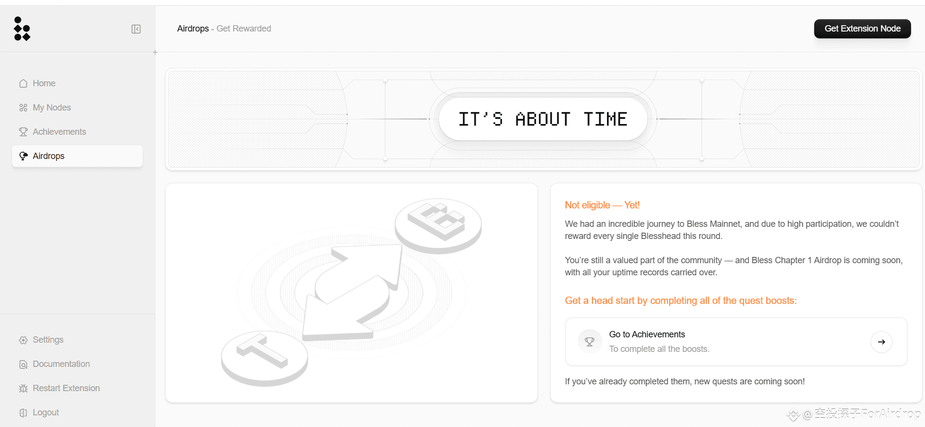Click the Go to Achievements card title

tap(647, 334)
